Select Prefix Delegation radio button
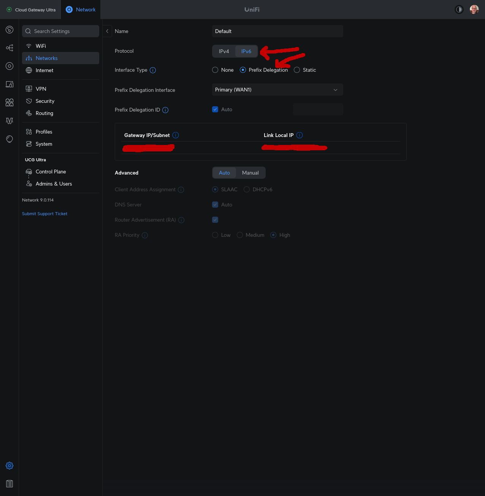This screenshot has height=496, width=485. [x=243, y=70]
